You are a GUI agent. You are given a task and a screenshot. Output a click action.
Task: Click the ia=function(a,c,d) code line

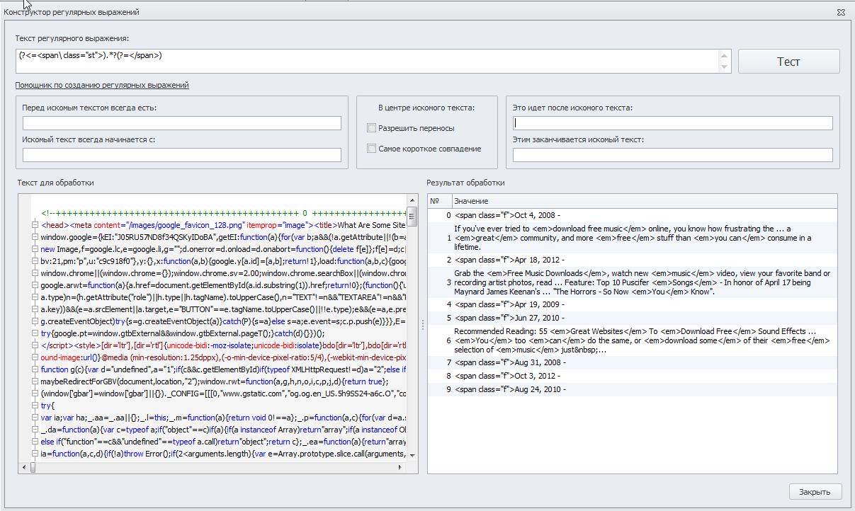click(x=223, y=454)
